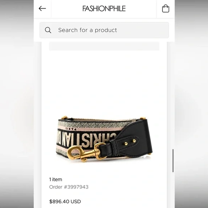Tap the back arrow icon
Viewport: 208px width, 208px height.
pos(42,9)
